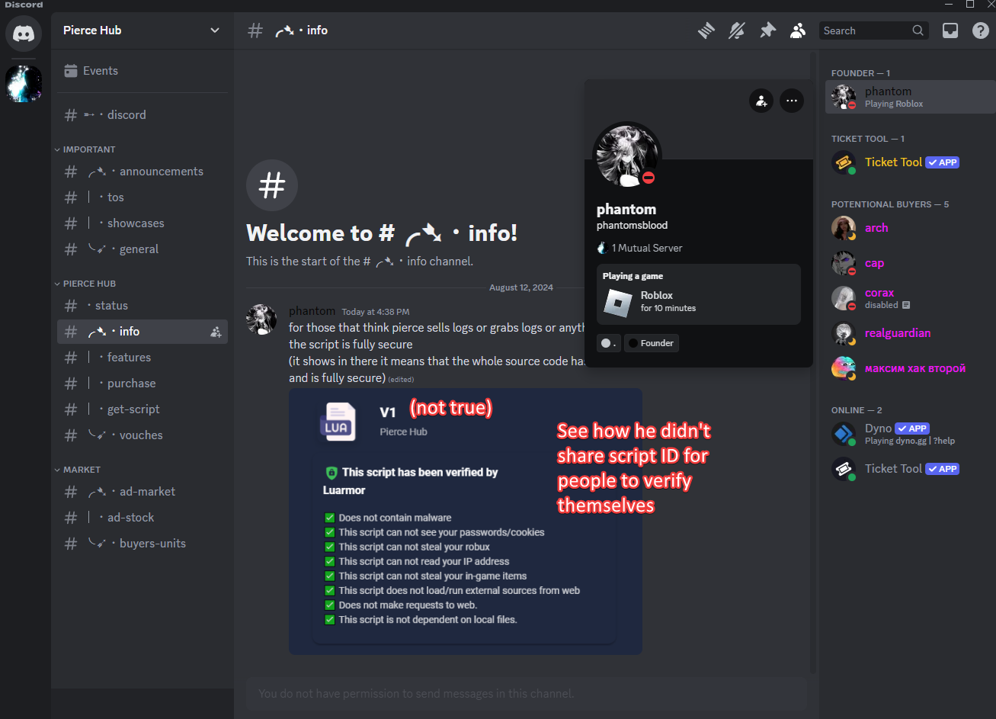Image resolution: width=996 pixels, height=719 pixels.
Task: Open the ad-stock channel
Action: tap(143, 518)
